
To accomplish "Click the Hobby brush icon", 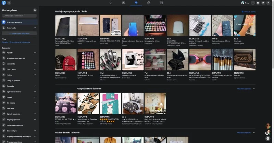I will click(x=3, y=75).
